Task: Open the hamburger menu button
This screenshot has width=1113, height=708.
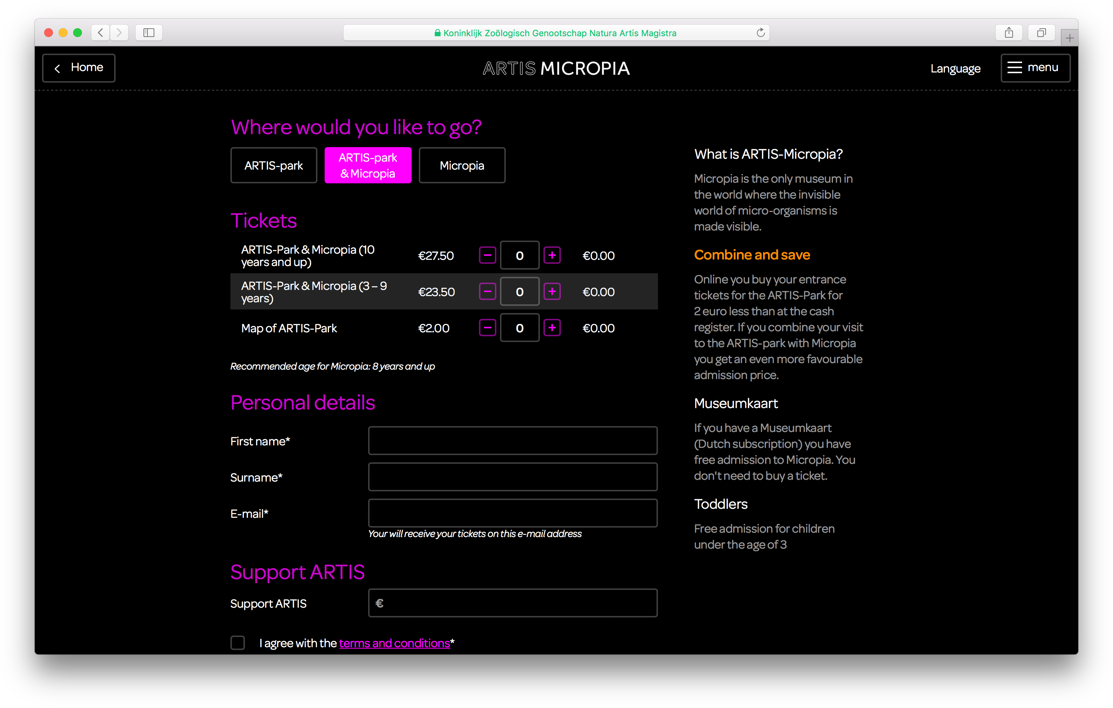Action: pyautogui.click(x=1035, y=68)
